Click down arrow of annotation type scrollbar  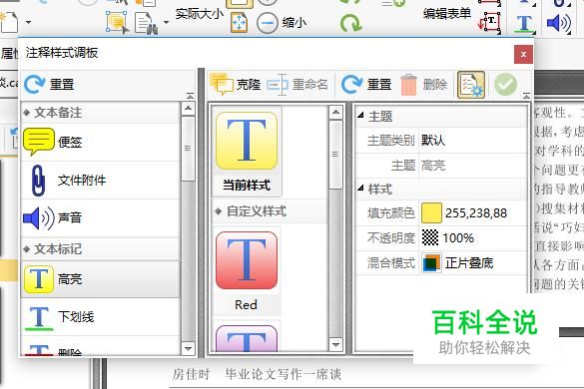(188, 348)
